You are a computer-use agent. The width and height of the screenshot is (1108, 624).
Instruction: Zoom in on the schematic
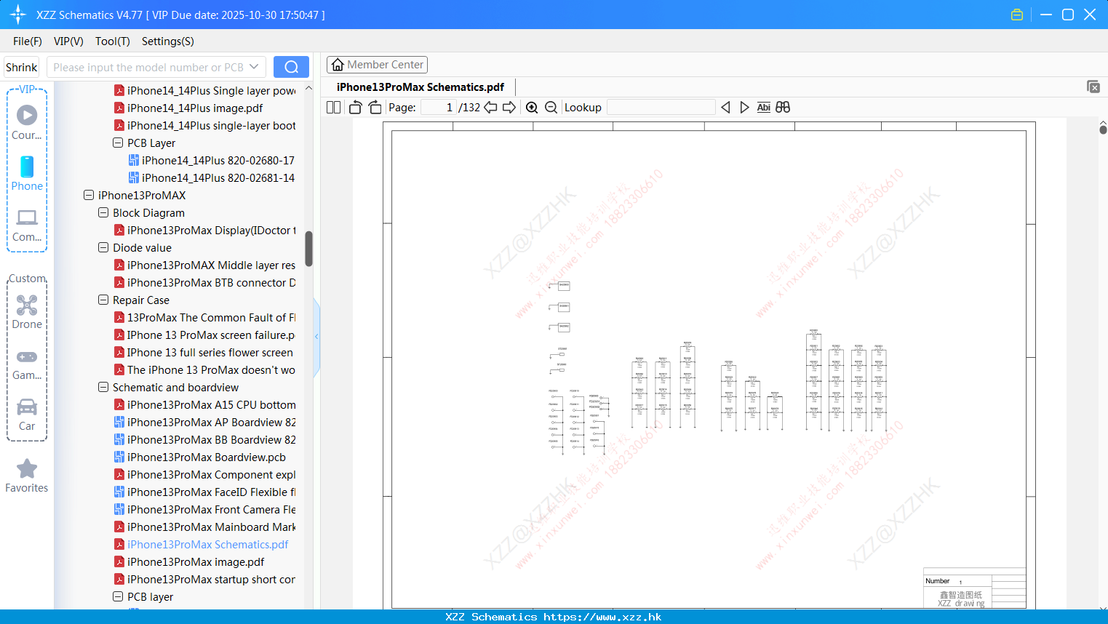pos(532,108)
